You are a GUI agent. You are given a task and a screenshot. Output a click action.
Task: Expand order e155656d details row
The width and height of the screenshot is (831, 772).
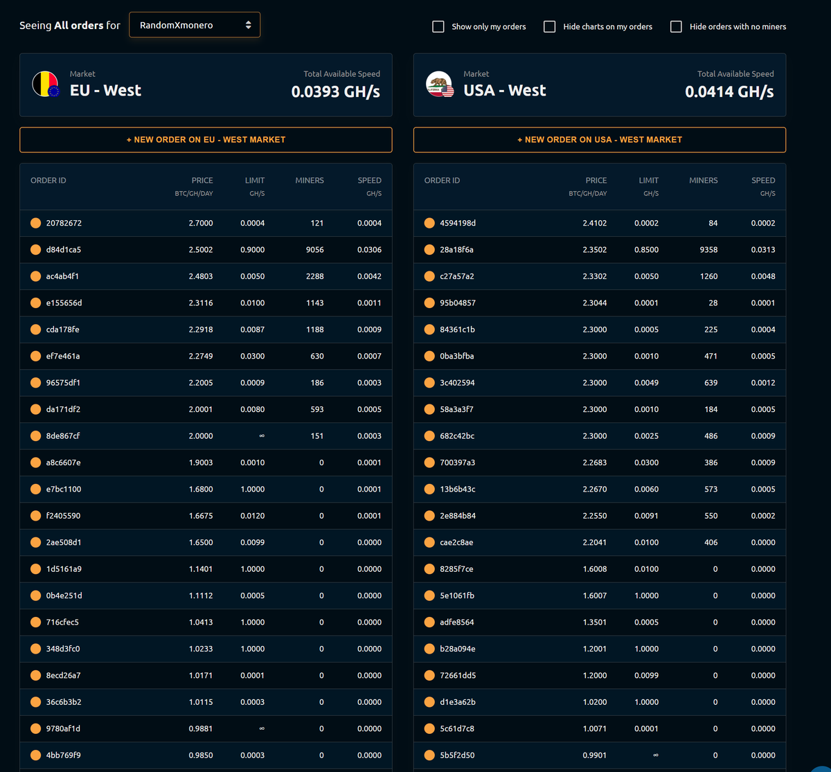pyautogui.click(x=206, y=303)
